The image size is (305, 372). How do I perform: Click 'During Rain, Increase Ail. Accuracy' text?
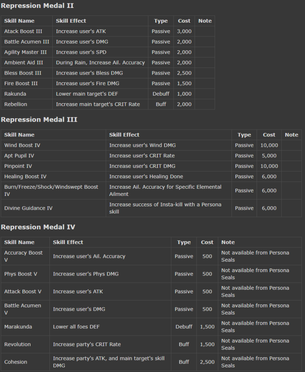[100, 62]
